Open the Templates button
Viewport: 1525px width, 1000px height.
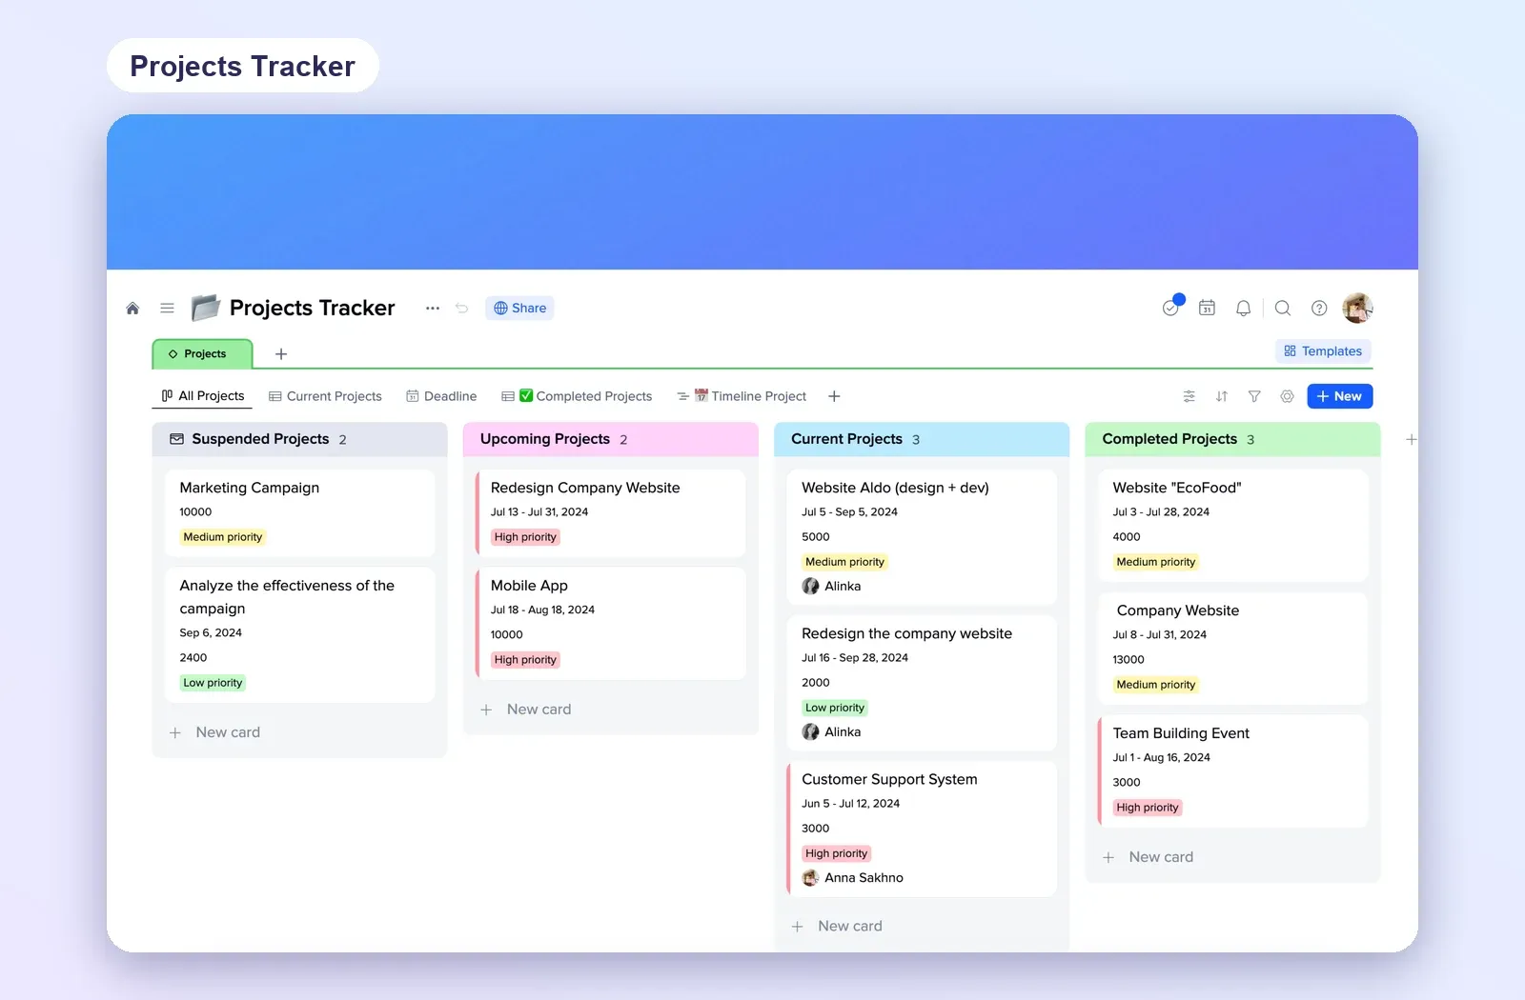1323,351
